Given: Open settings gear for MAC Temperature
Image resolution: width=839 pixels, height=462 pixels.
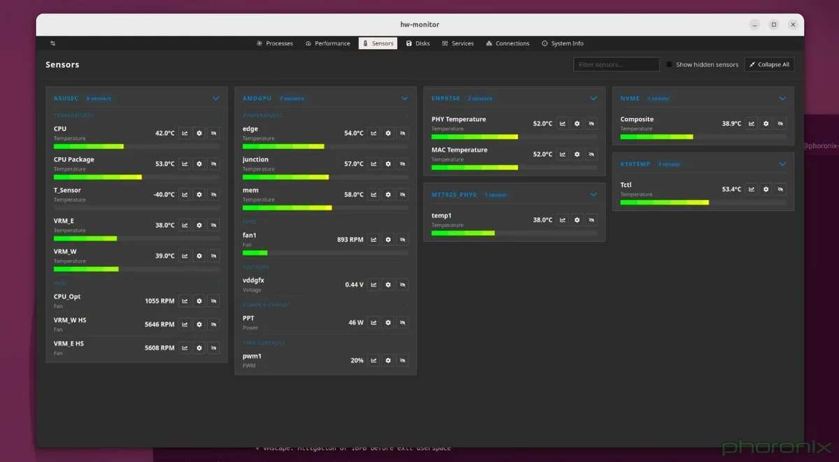Looking at the screenshot, I should [x=577, y=154].
